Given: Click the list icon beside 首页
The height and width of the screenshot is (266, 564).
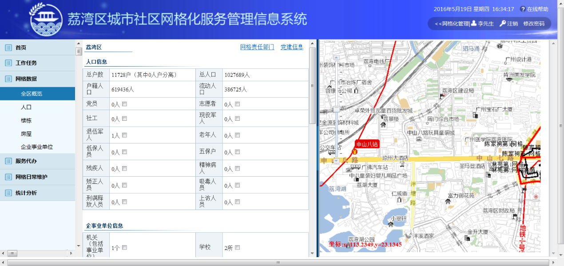Looking at the screenshot, I should point(8,48).
